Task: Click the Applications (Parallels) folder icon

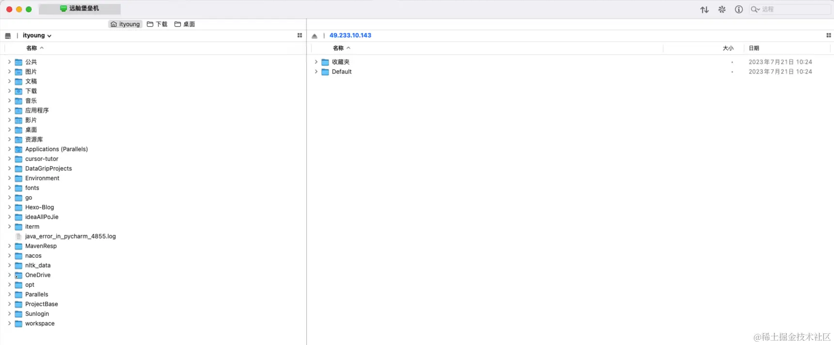Action: [18, 149]
